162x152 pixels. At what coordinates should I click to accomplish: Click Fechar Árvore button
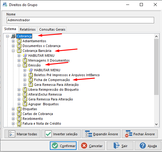click(x=140, y=134)
